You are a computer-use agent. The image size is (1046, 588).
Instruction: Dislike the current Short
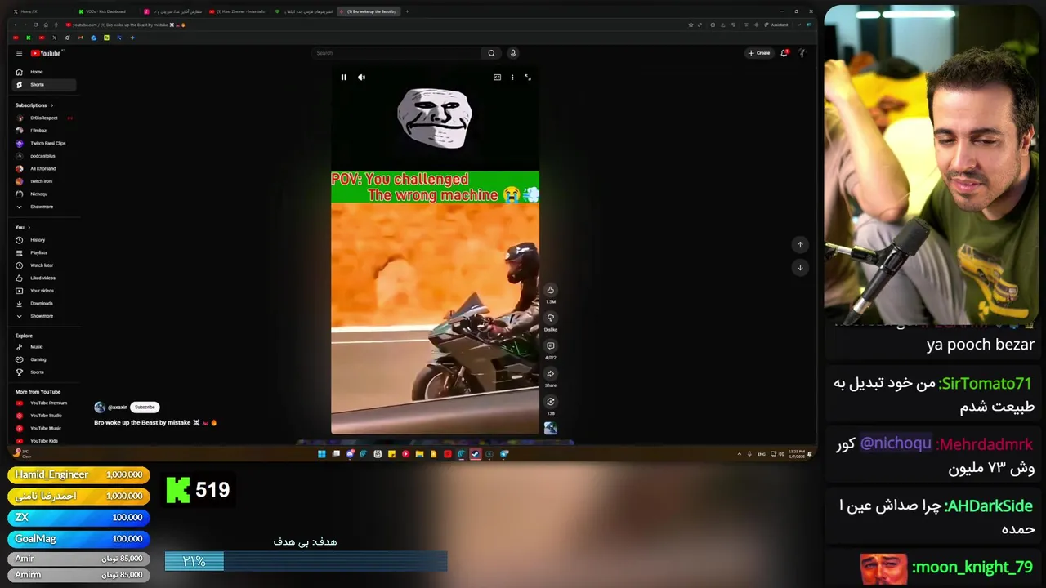tap(551, 318)
